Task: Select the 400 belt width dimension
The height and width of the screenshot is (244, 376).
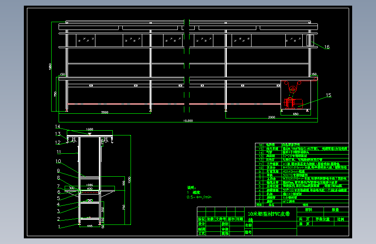Action: point(90,188)
